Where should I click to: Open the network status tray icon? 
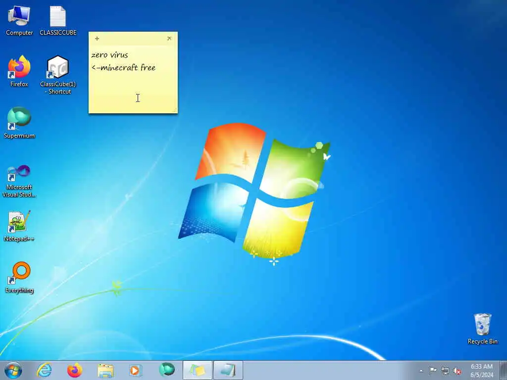(445, 371)
